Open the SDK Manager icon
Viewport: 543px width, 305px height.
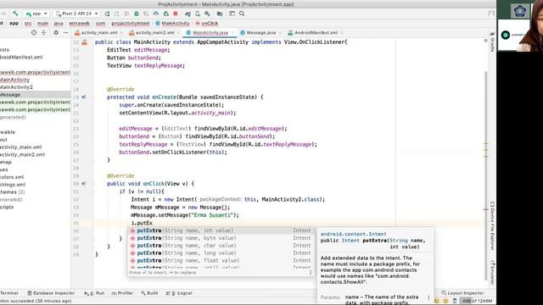207,14
